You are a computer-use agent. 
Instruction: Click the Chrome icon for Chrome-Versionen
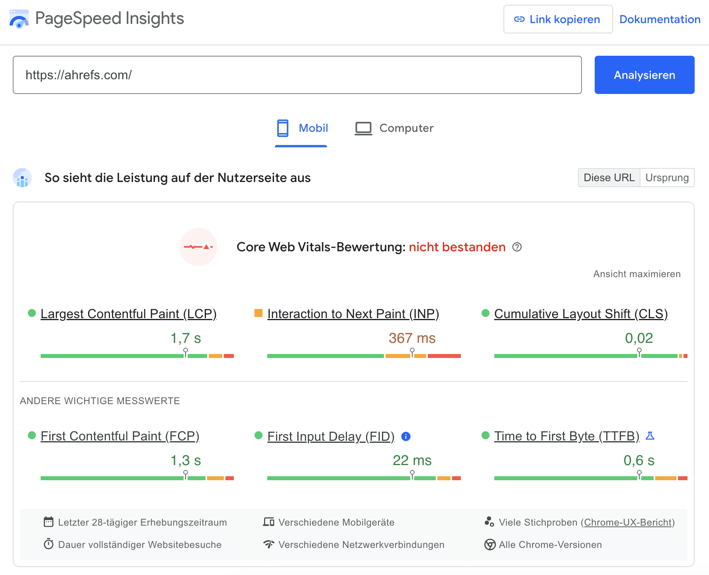pos(490,544)
